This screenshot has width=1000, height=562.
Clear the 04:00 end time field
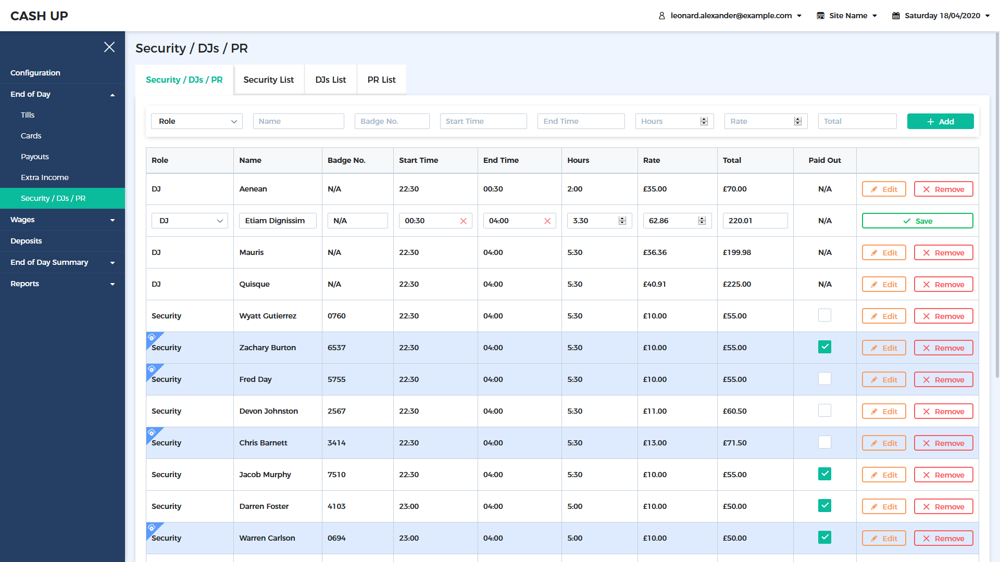[x=547, y=221]
